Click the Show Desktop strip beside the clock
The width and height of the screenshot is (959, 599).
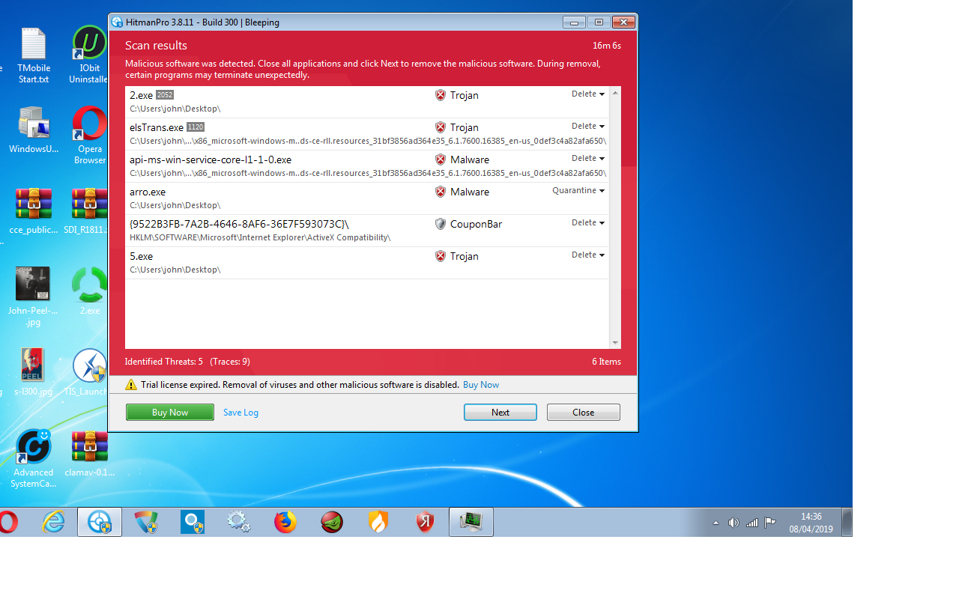[847, 522]
